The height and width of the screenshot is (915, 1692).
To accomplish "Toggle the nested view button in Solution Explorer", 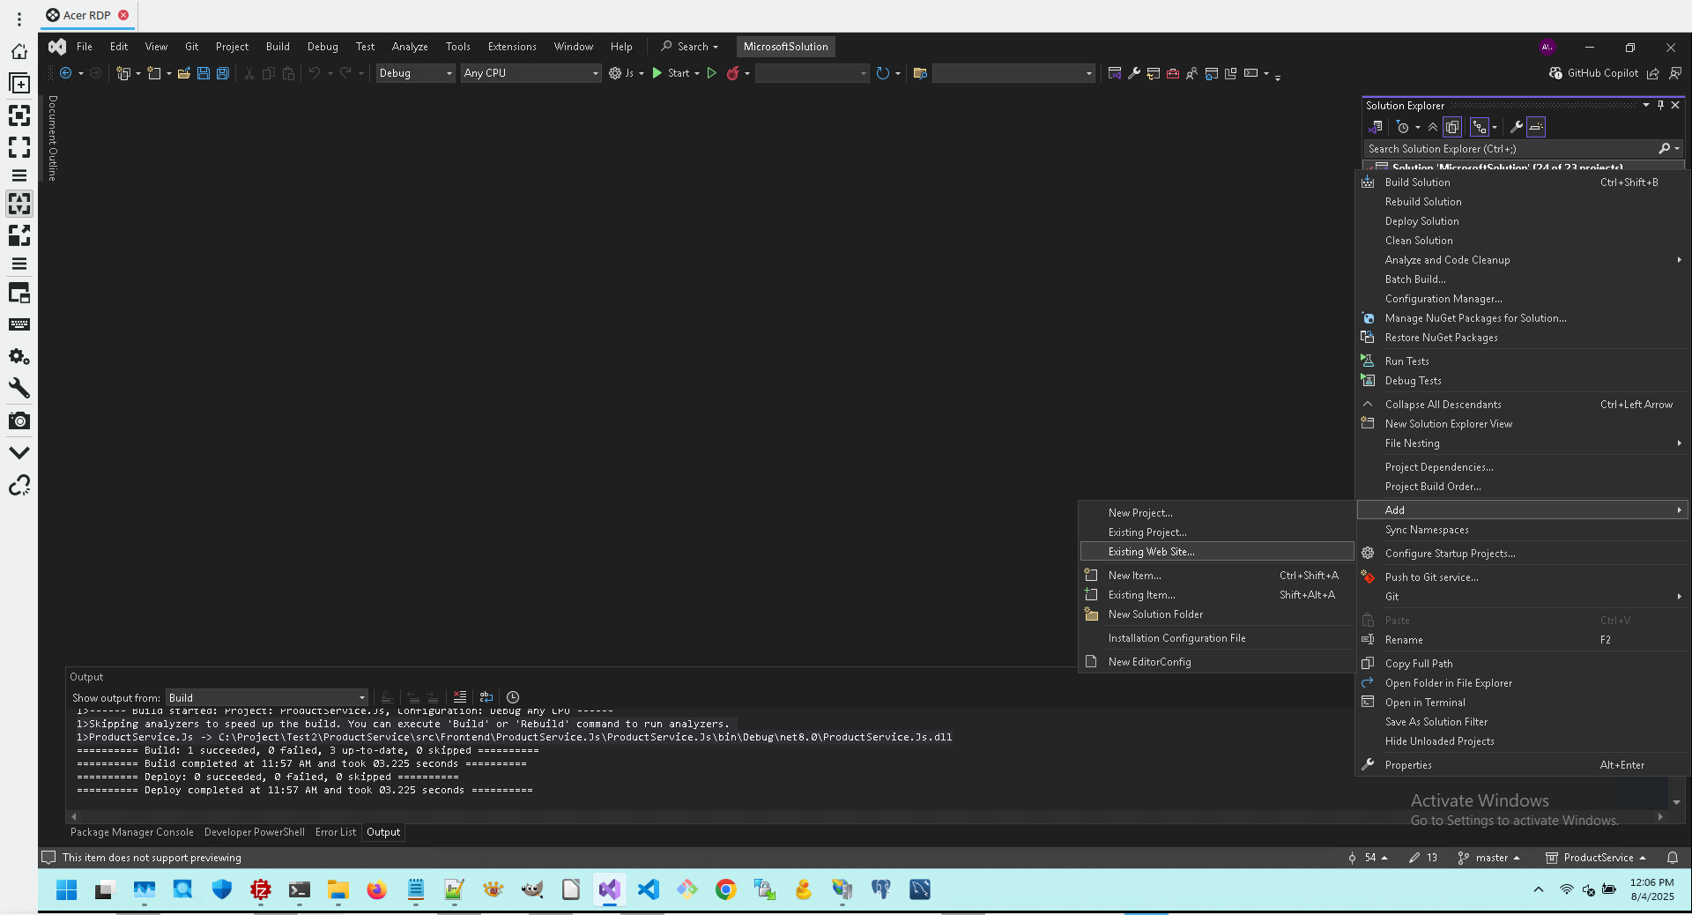I will tap(1480, 127).
